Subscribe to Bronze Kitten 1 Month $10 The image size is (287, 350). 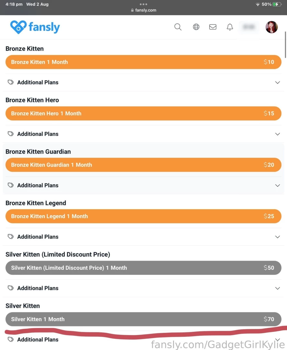point(143,62)
